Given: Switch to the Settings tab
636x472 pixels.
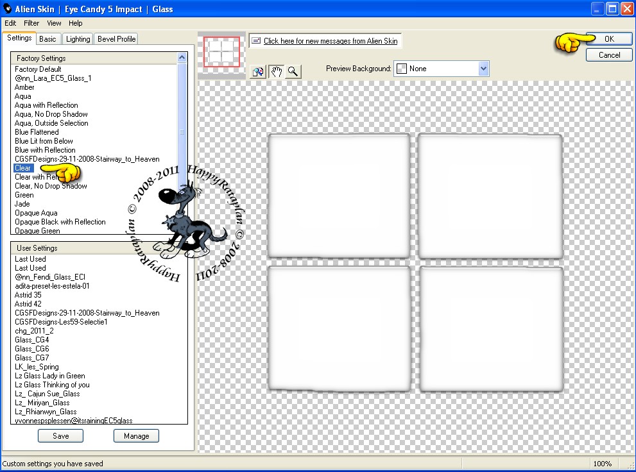Looking at the screenshot, I should (x=19, y=38).
